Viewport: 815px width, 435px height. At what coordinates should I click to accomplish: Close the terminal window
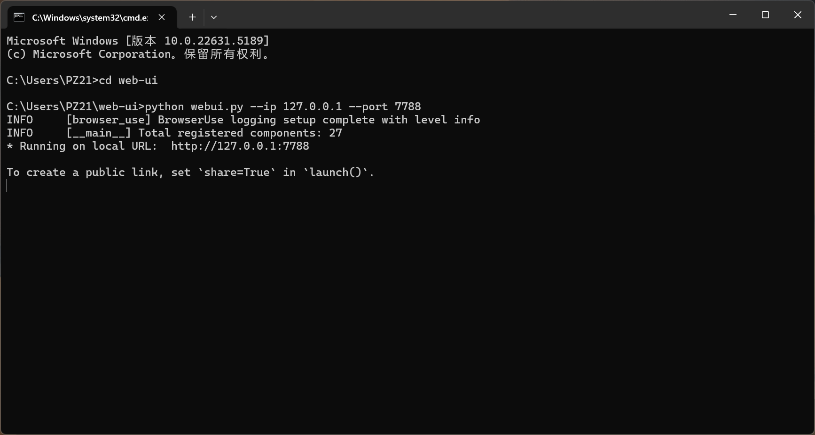pyautogui.click(x=798, y=15)
